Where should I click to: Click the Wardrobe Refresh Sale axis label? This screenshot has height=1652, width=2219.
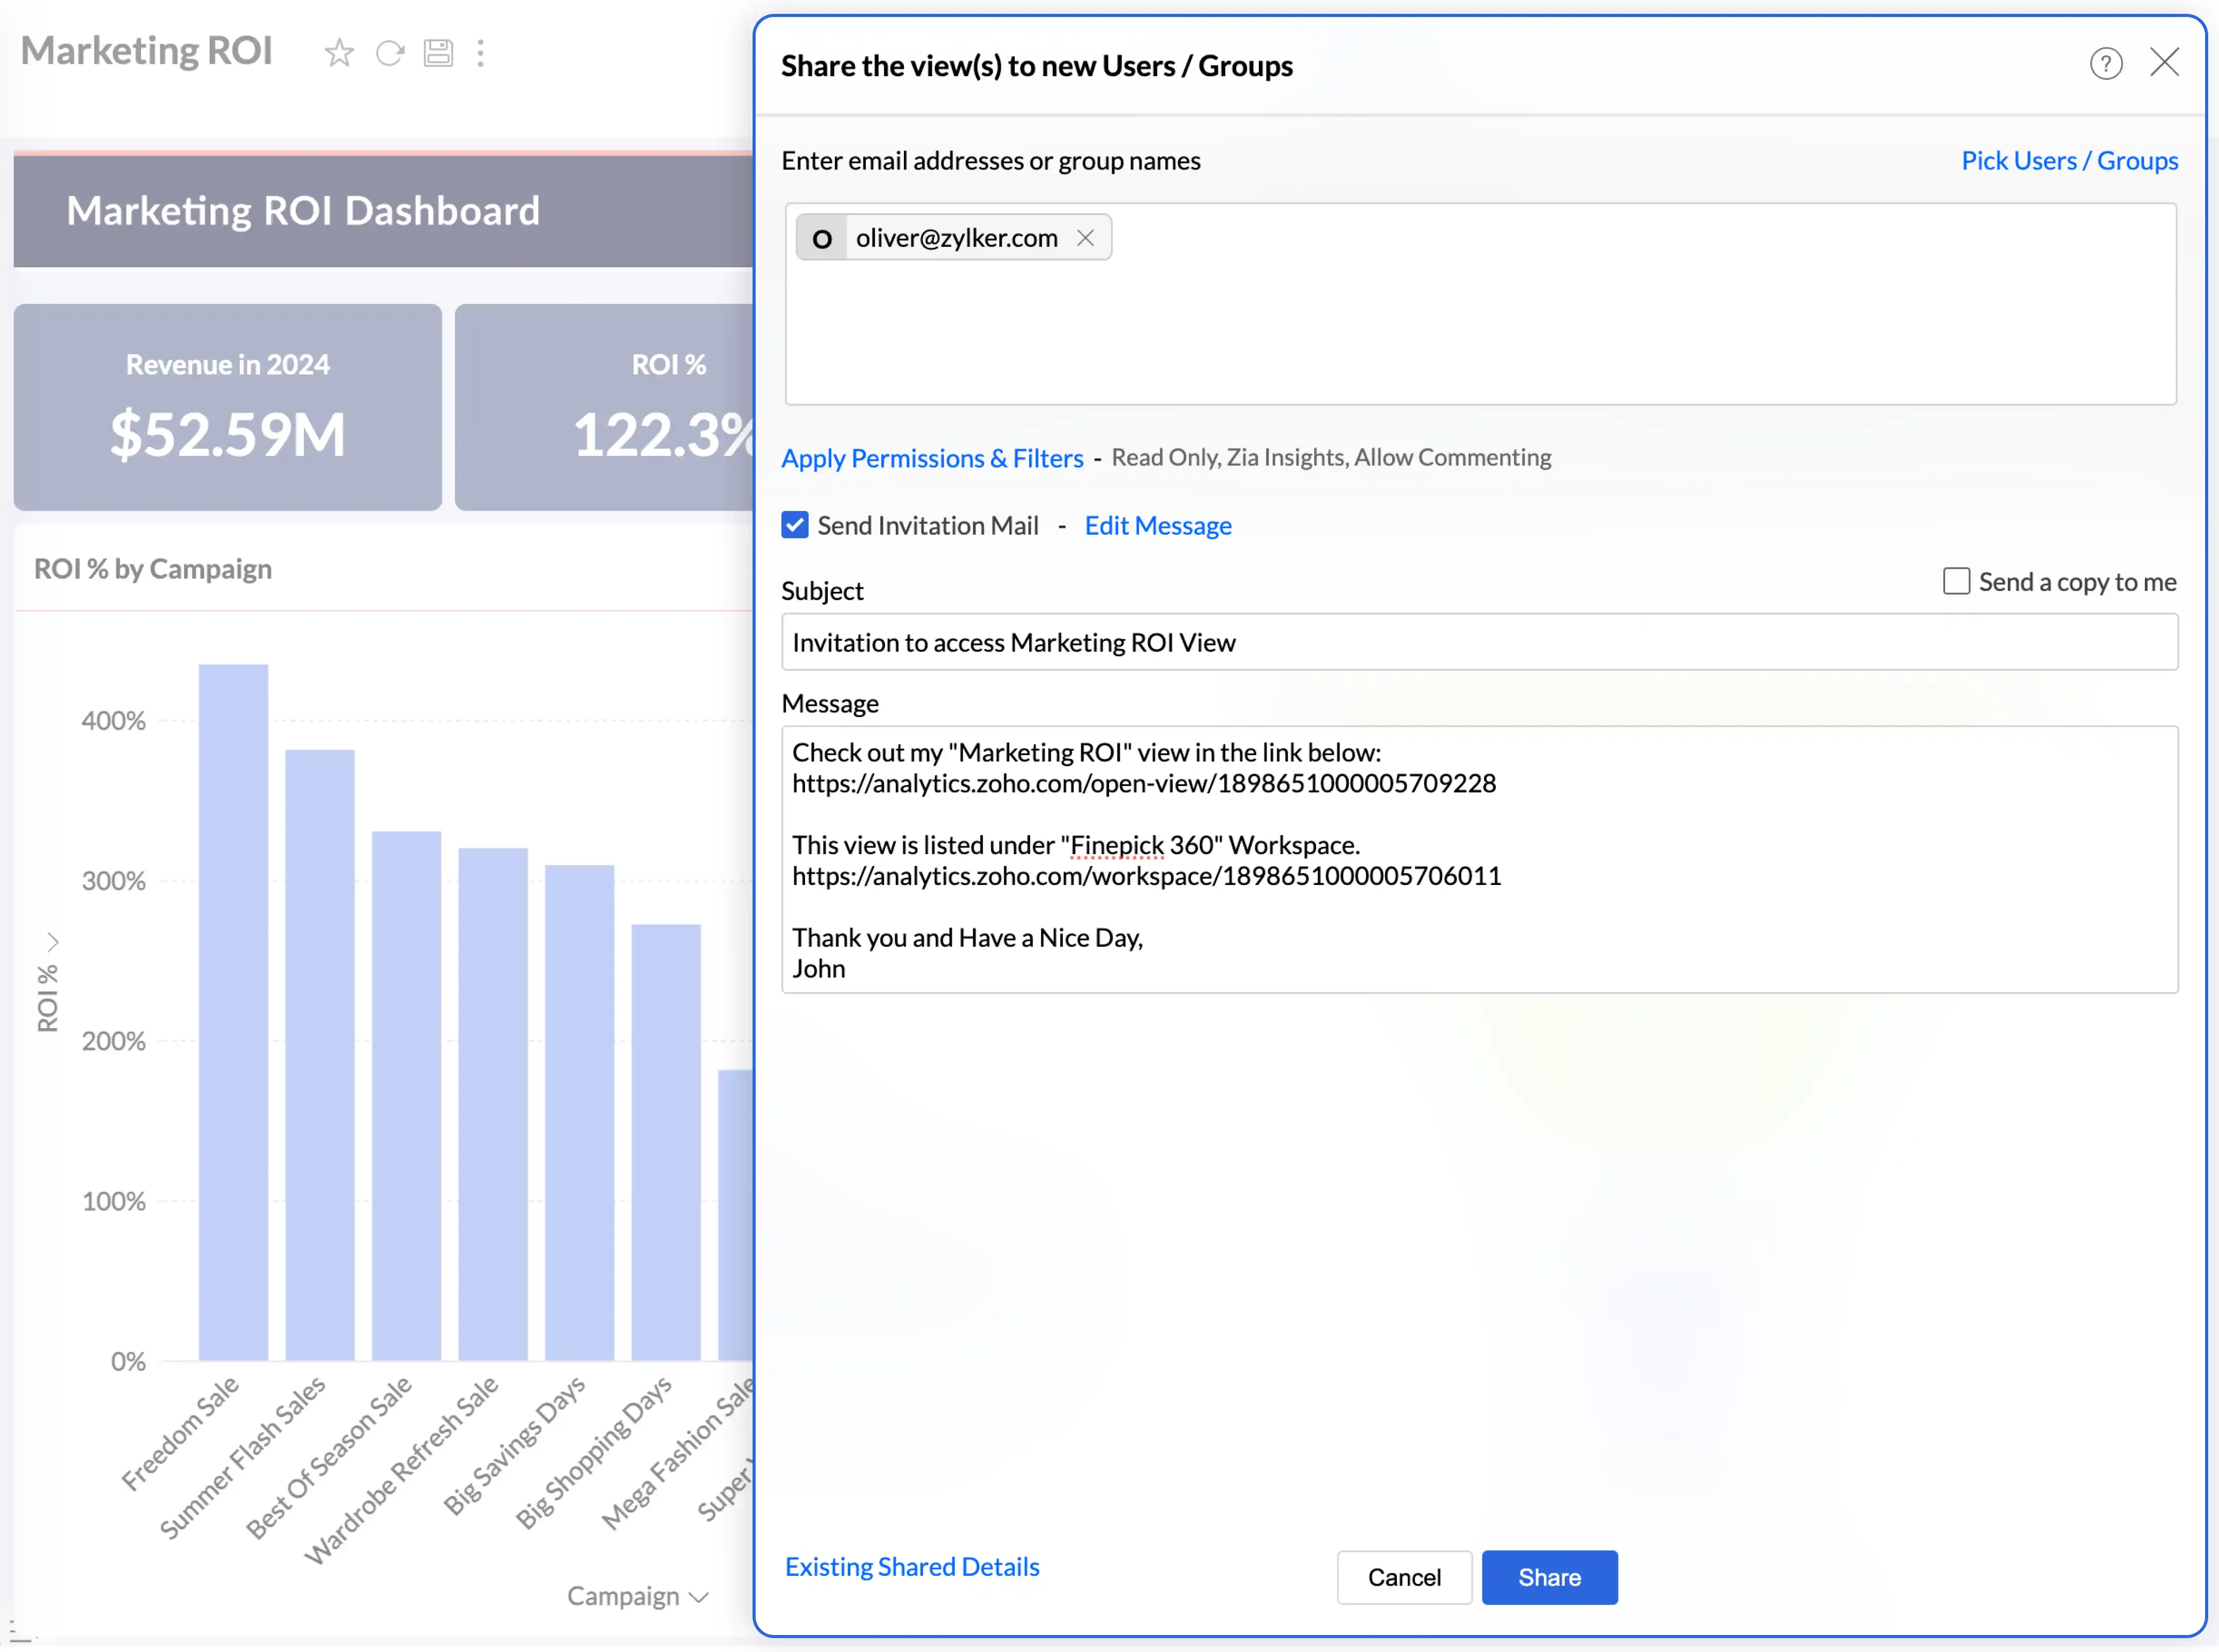click(402, 1471)
